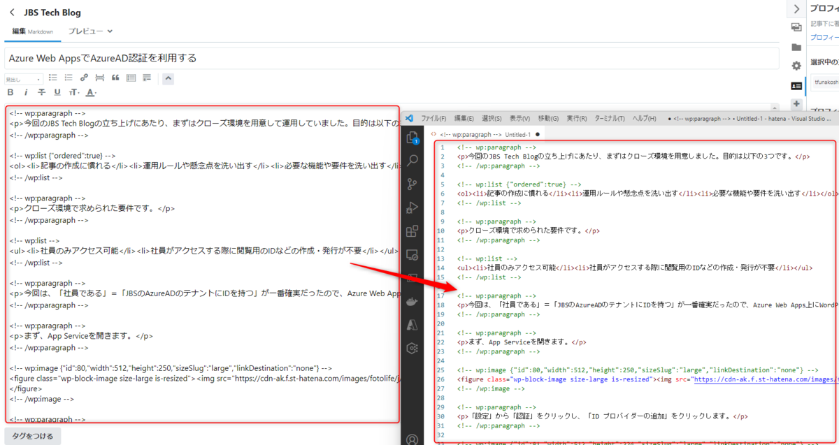Open the 見出し heading dropdown
Viewport: 839px width, 445px height.
tap(24, 79)
